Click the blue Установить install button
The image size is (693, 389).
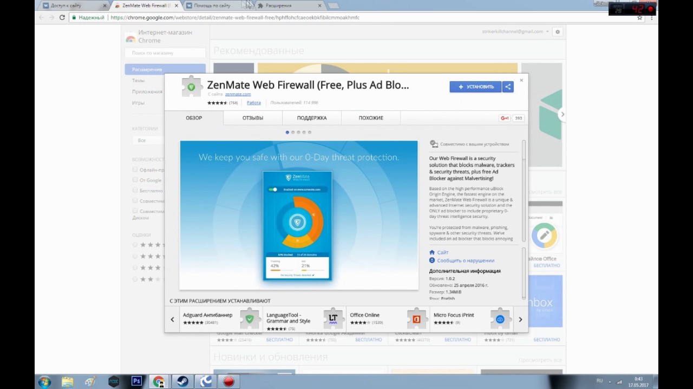click(x=475, y=86)
